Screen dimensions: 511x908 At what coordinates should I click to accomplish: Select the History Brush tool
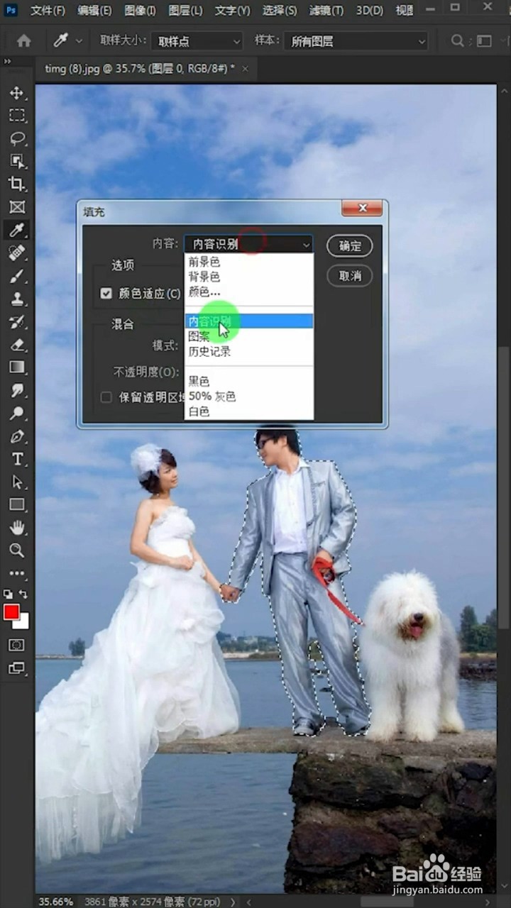point(16,321)
